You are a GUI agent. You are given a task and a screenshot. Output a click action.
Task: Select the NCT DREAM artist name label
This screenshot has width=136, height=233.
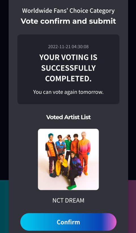click(68, 201)
